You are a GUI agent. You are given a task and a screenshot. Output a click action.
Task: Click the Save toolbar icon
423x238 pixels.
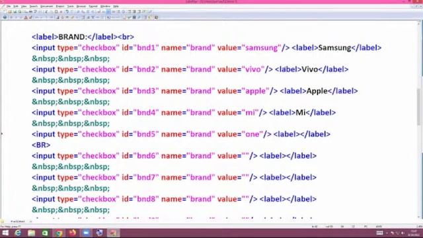click(x=15, y=12)
